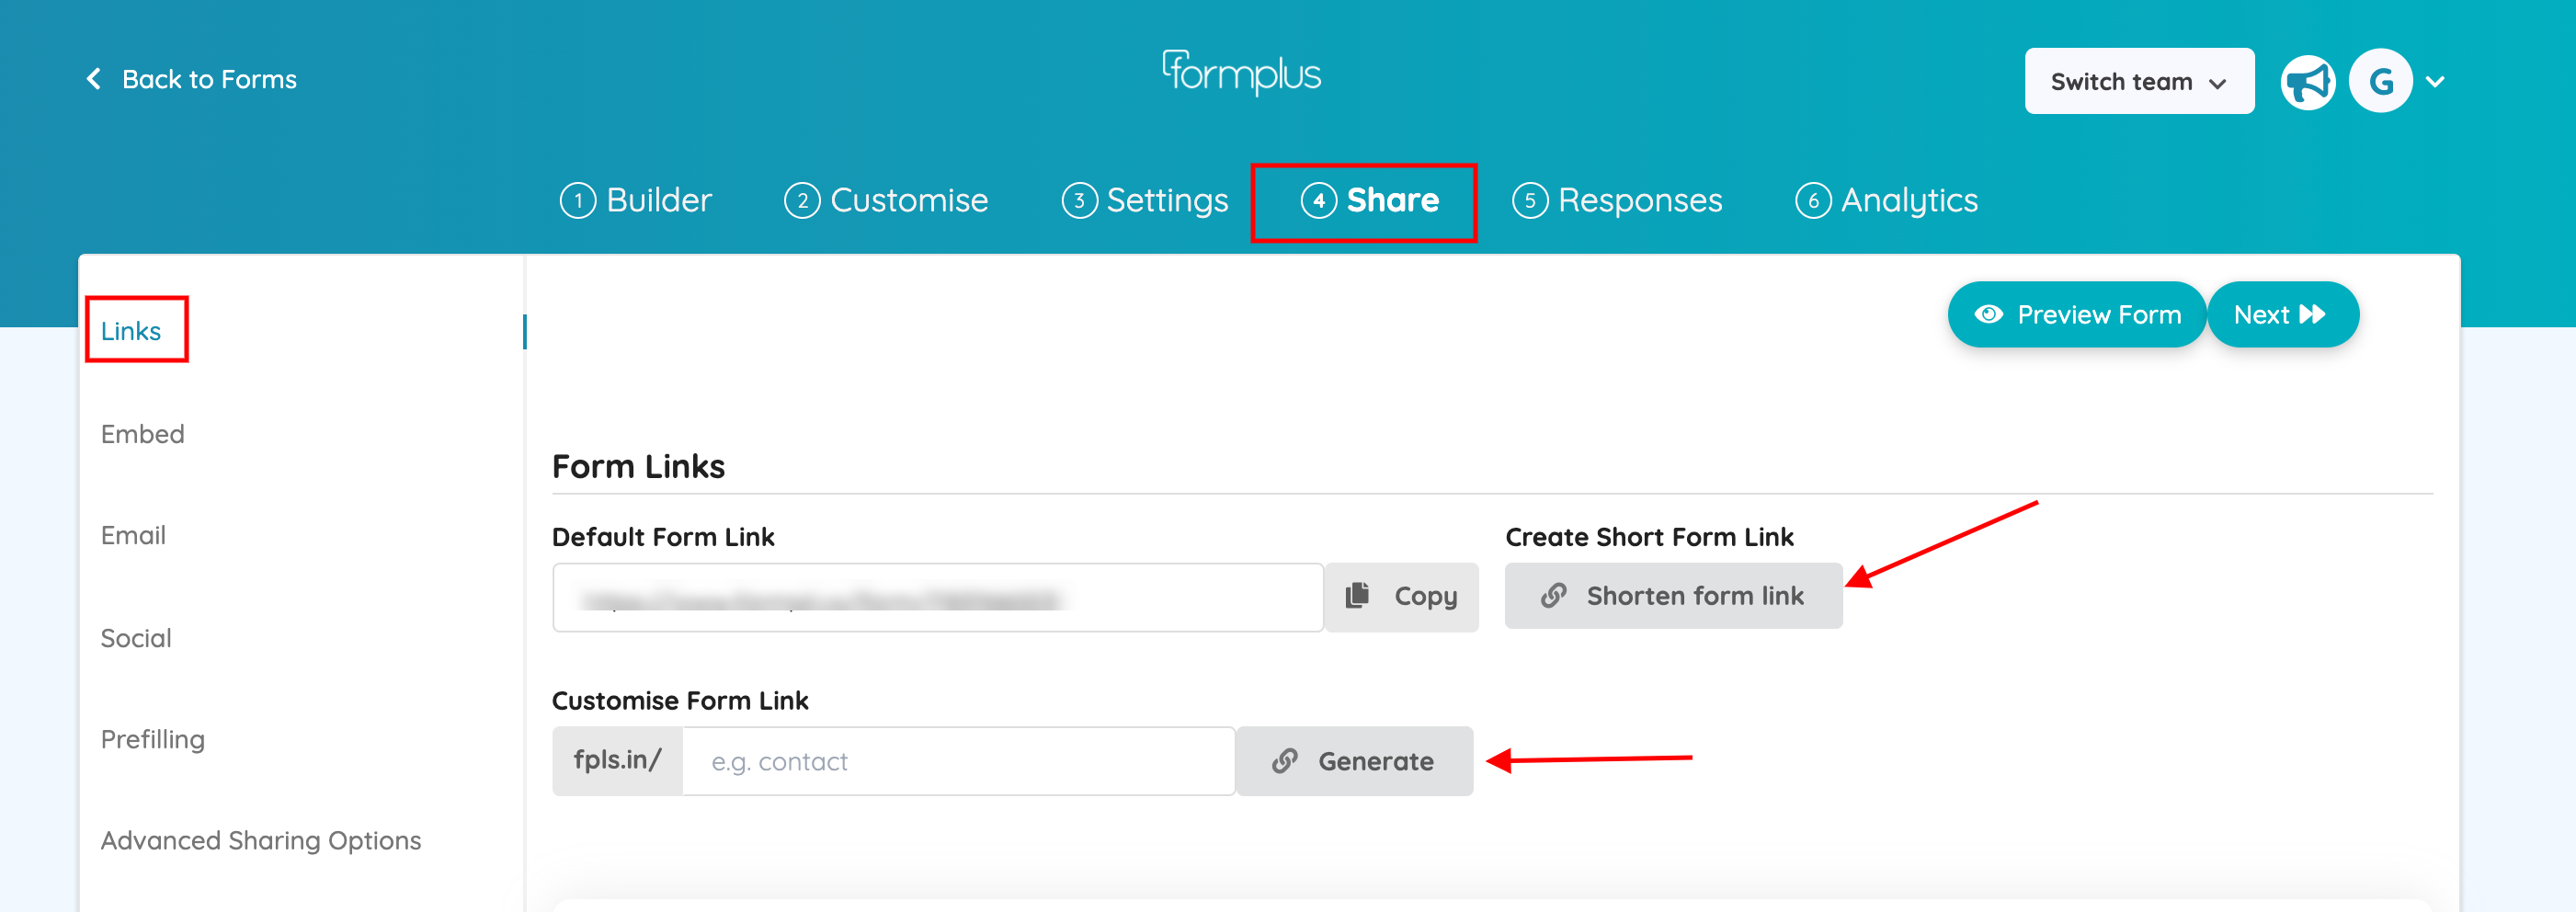The image size is (2576, 912).
Task: Select Embed in the sidebar
Action: [x=142, y=434]
